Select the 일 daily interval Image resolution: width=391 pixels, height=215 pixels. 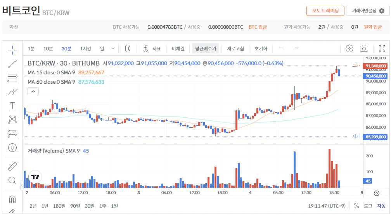click(102, 48)
